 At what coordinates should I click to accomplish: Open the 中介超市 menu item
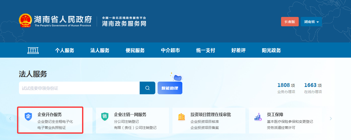tap(170, 50)
